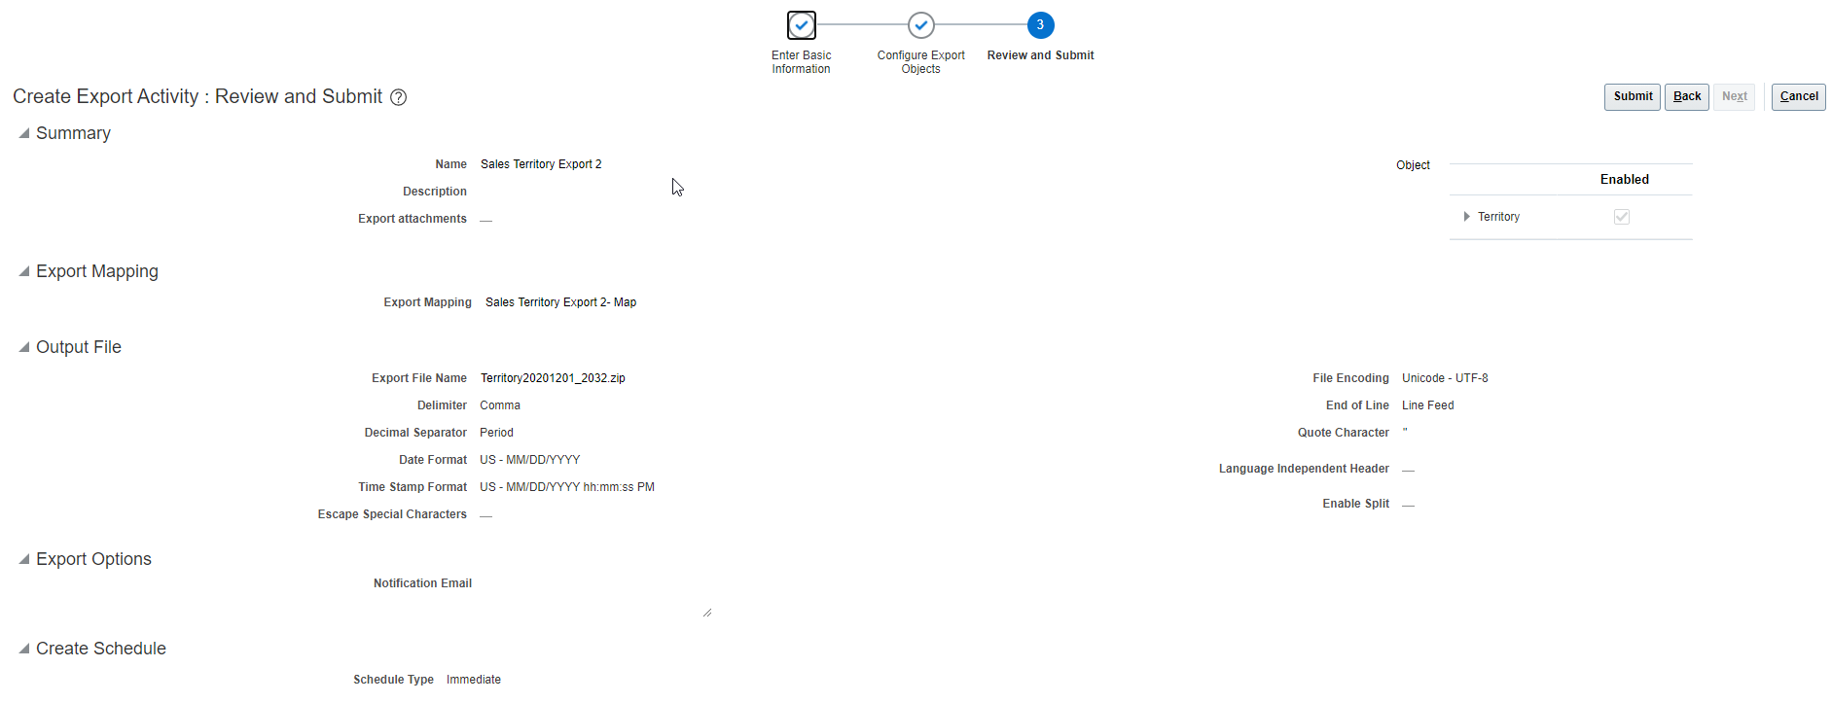Click the Enter Basic Information step label

click(802, 62)
